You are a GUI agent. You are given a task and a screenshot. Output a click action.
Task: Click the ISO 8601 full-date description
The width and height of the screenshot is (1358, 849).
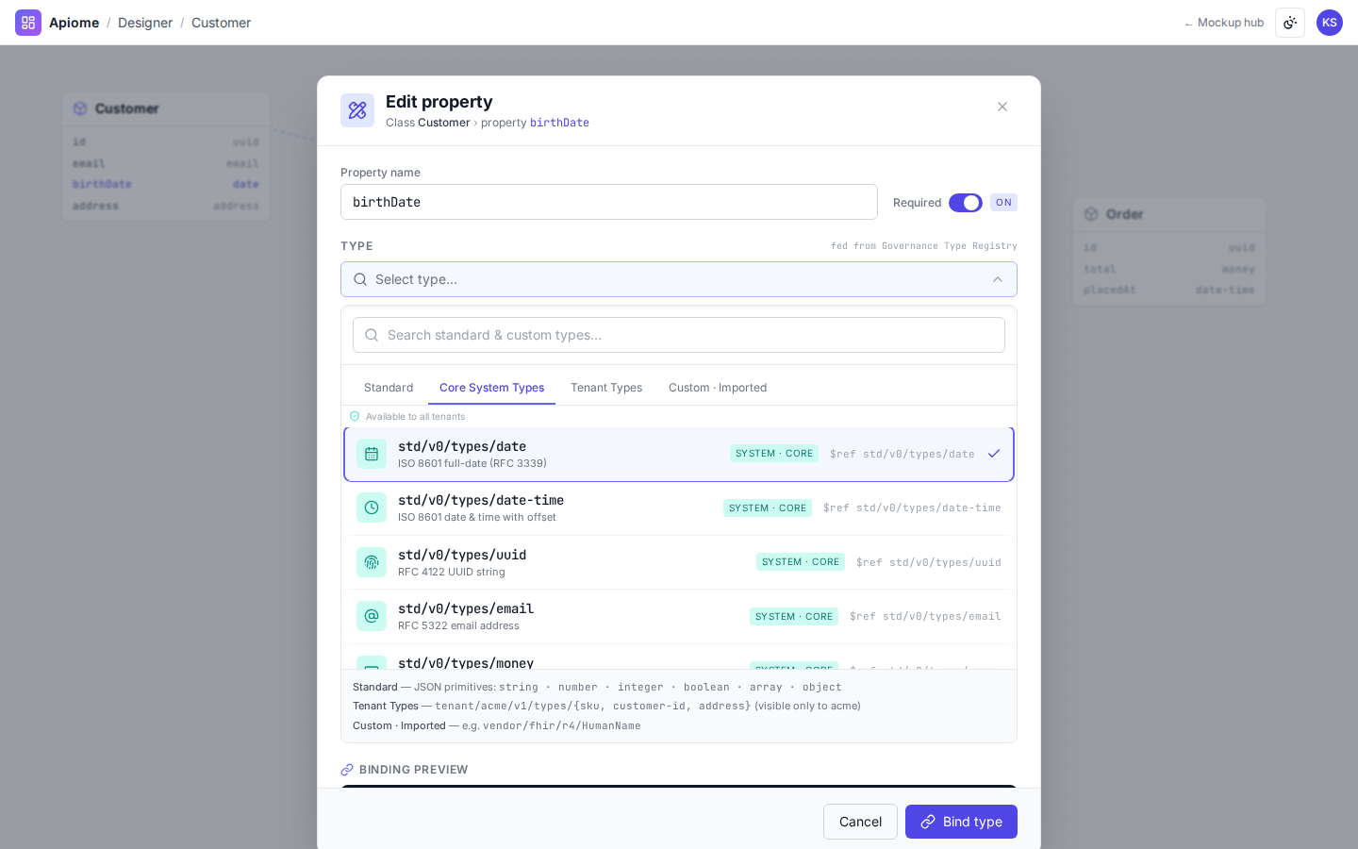pos(472,463)
